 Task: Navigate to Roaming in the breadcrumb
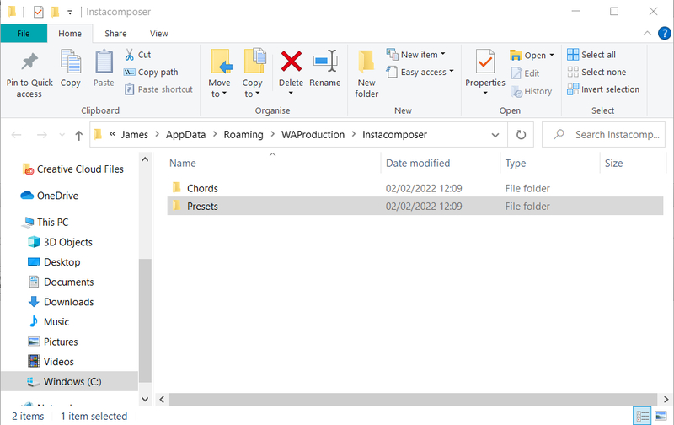(243, 135)
